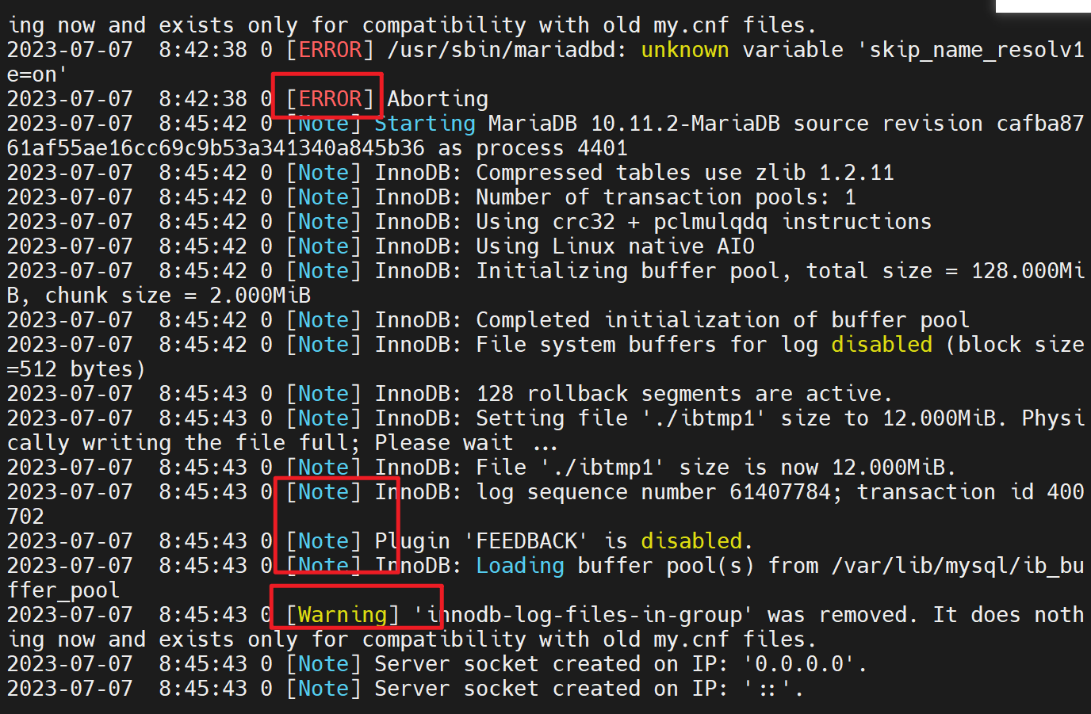The height and width of the screenshot is (714, 1091).
Task: Click the highlighted 'Starting' word
Action: (425, 124)
